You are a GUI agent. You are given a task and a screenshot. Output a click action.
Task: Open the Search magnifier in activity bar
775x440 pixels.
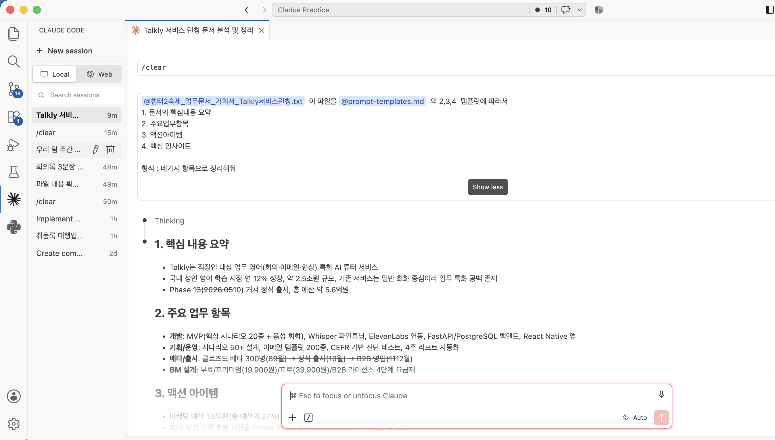(x=13, y=61)
